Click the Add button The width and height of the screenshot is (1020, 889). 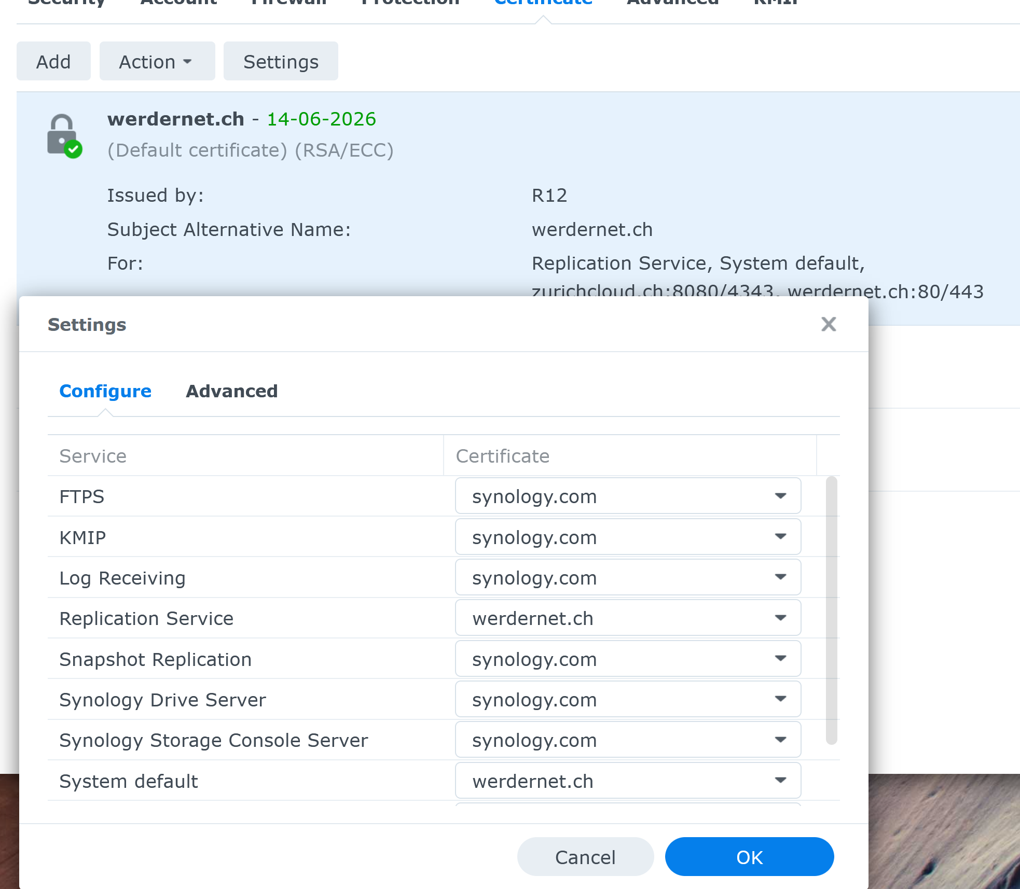[x=53, y=61]
